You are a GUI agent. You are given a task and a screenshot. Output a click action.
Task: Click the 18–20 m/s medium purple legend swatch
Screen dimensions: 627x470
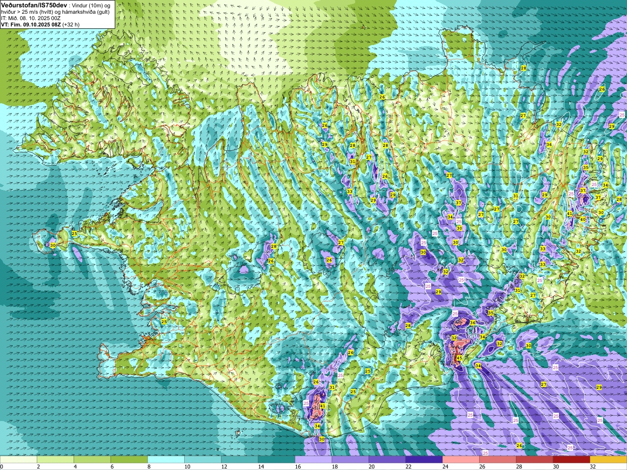tap(350, 460)
